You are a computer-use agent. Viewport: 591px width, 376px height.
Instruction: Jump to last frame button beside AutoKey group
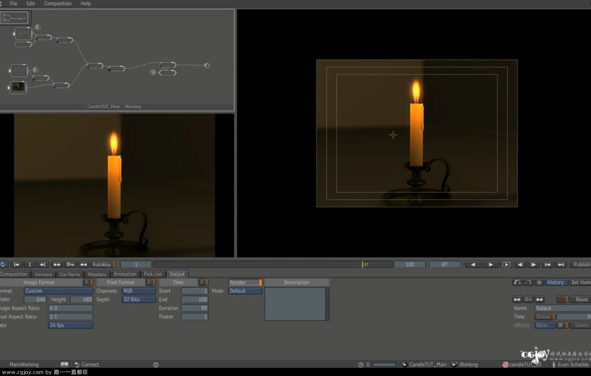(43, 265)
